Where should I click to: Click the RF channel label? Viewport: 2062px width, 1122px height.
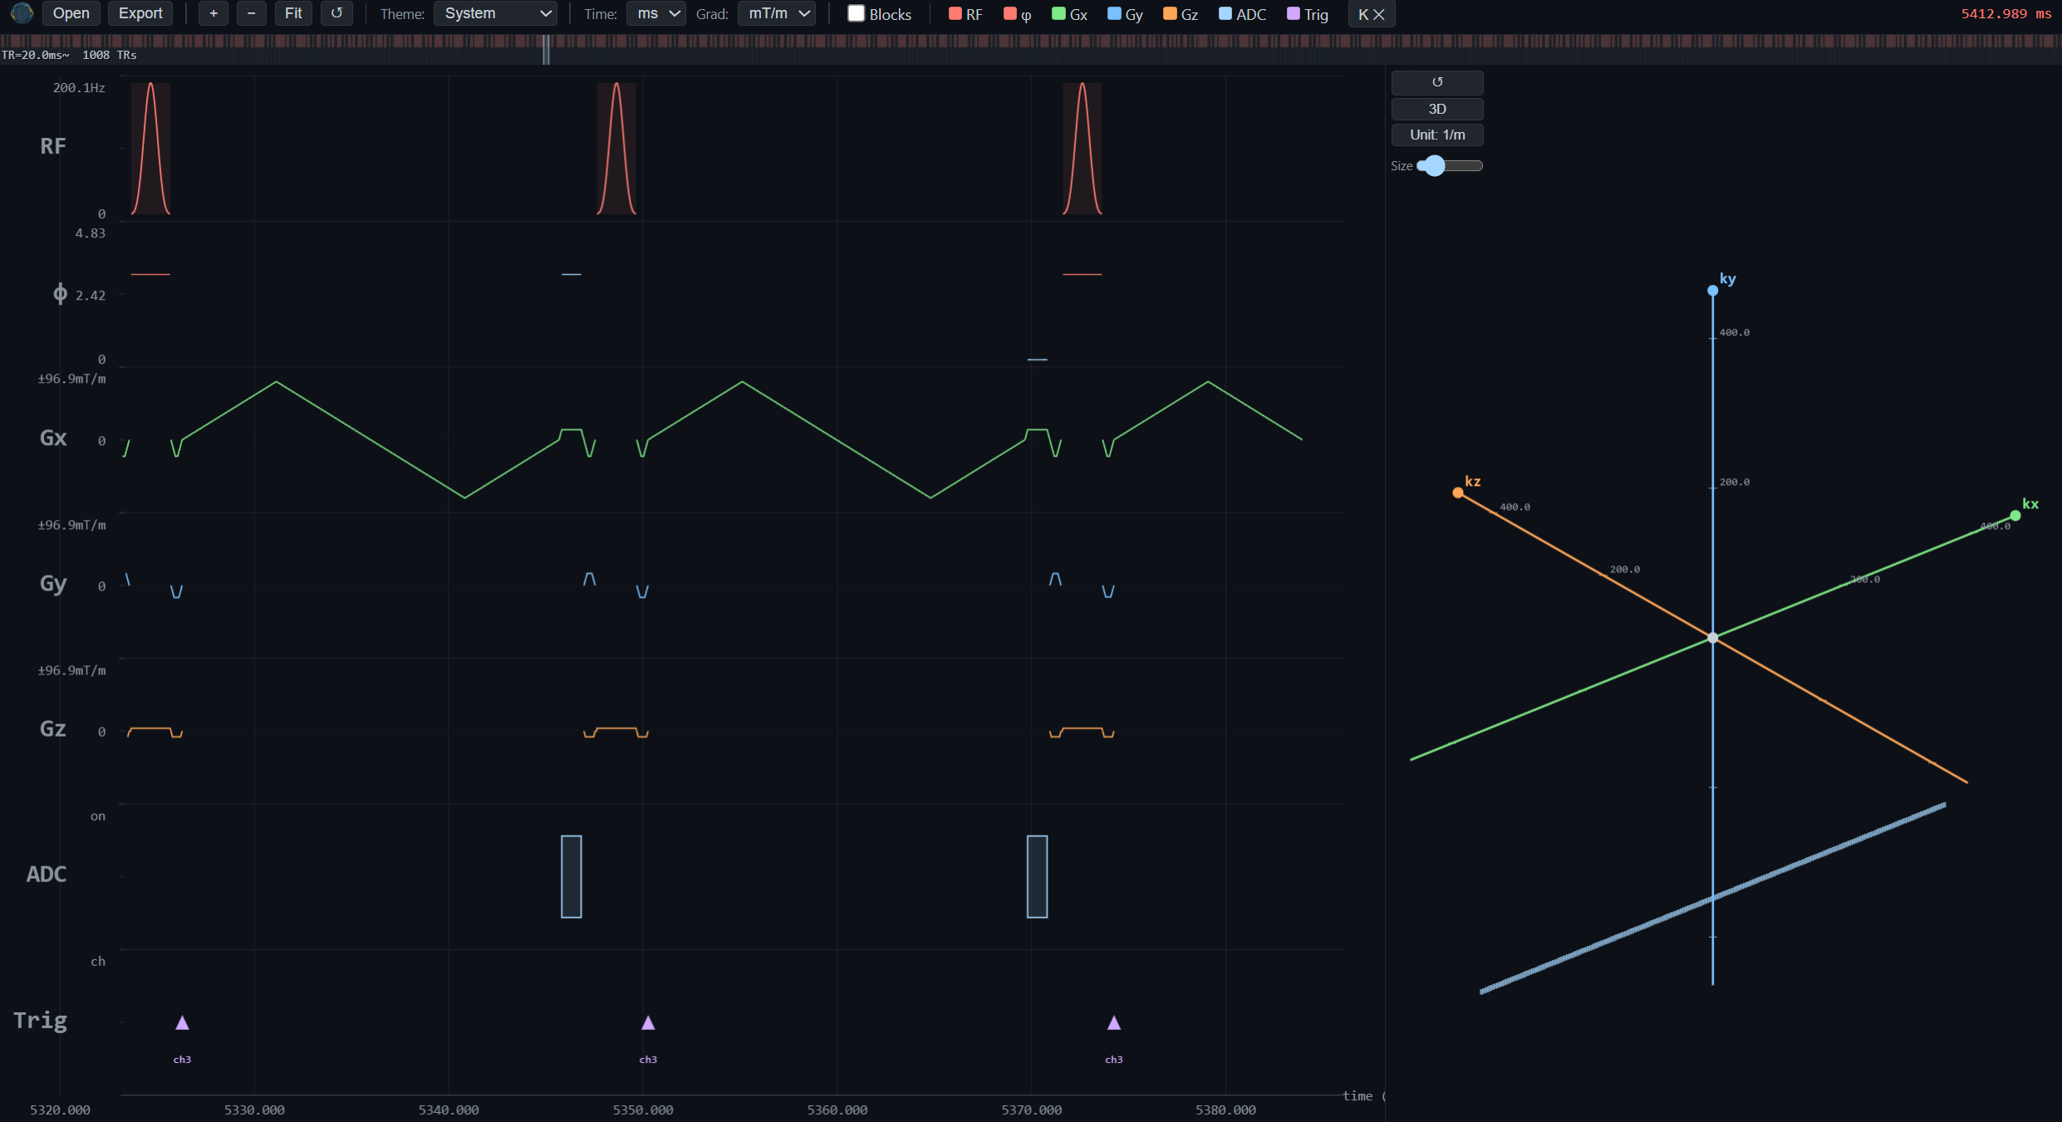click(x=53, y=146)
